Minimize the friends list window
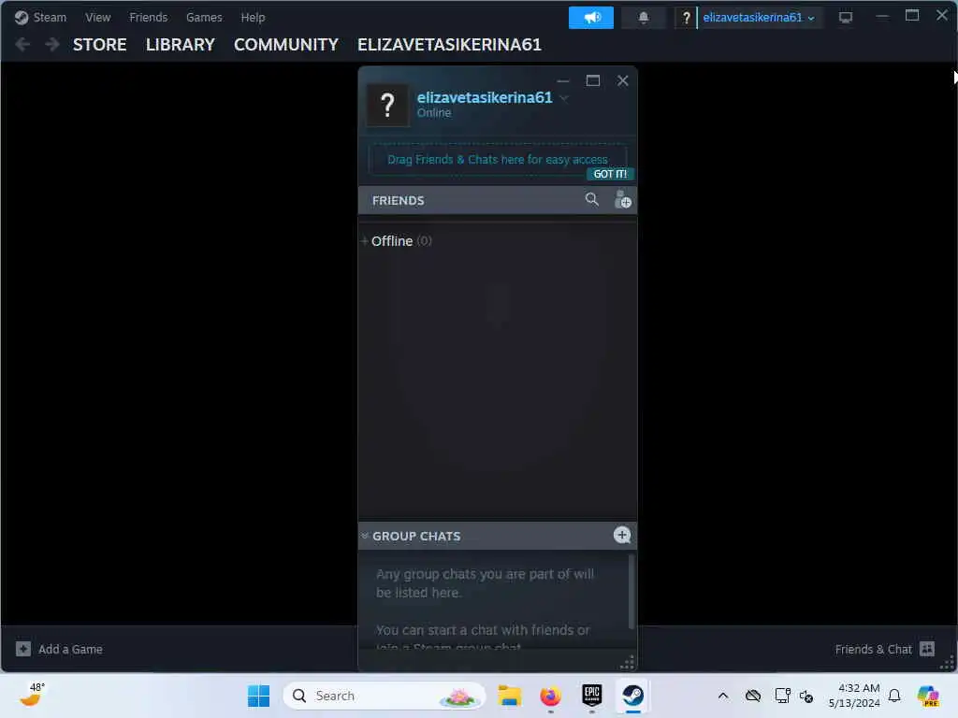Image resolution: width=958 pixels, height=718 pixels. pos(563,80)
